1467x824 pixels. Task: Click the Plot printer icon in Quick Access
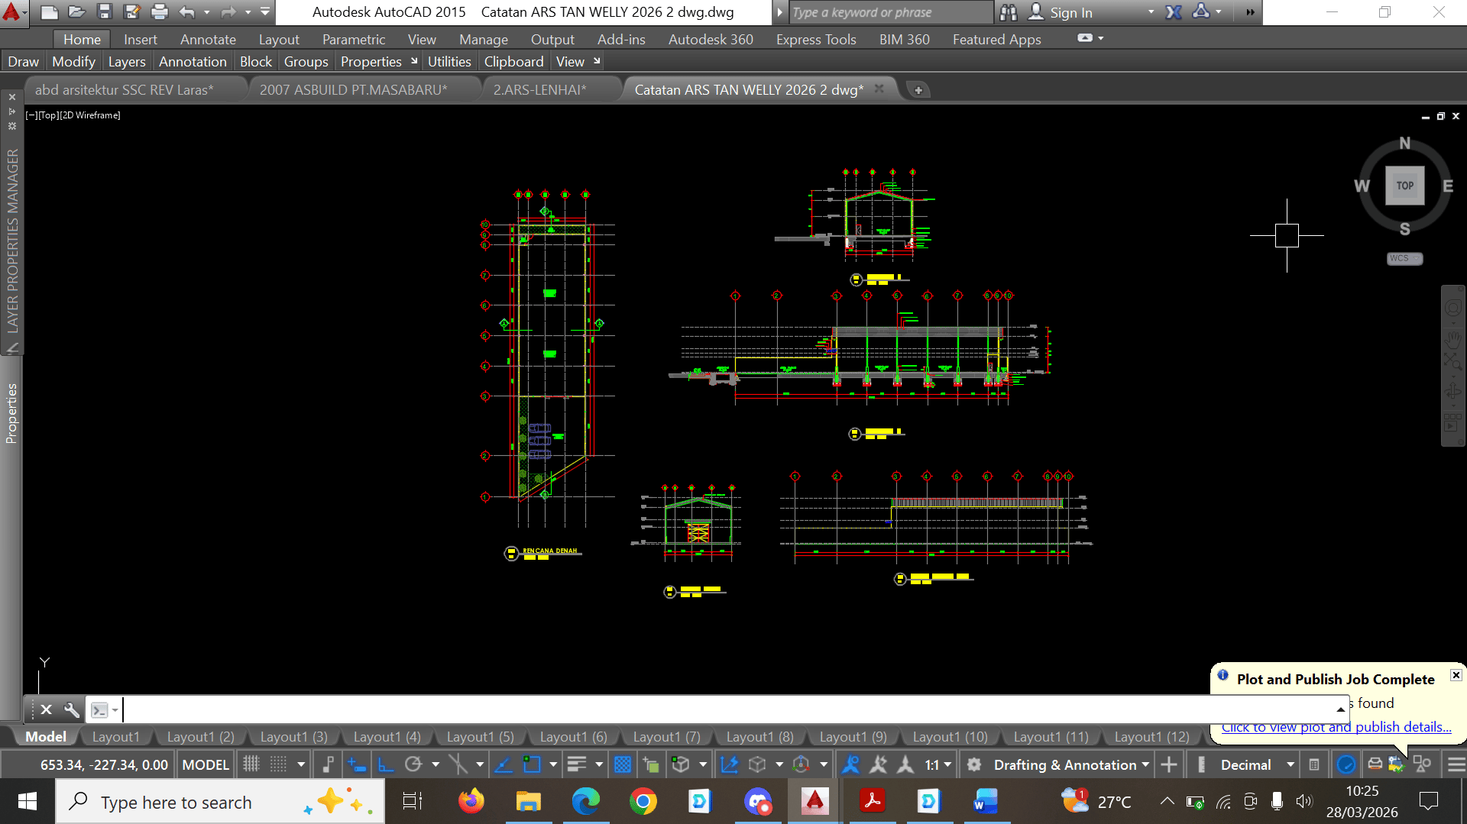(159, 12)
